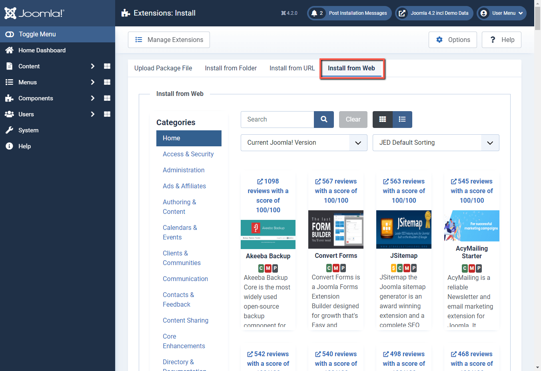Image resolution: width=541 pixels, height=371 pixels.
Task: Open the Content dashboard grid icon
Action: 107,66
